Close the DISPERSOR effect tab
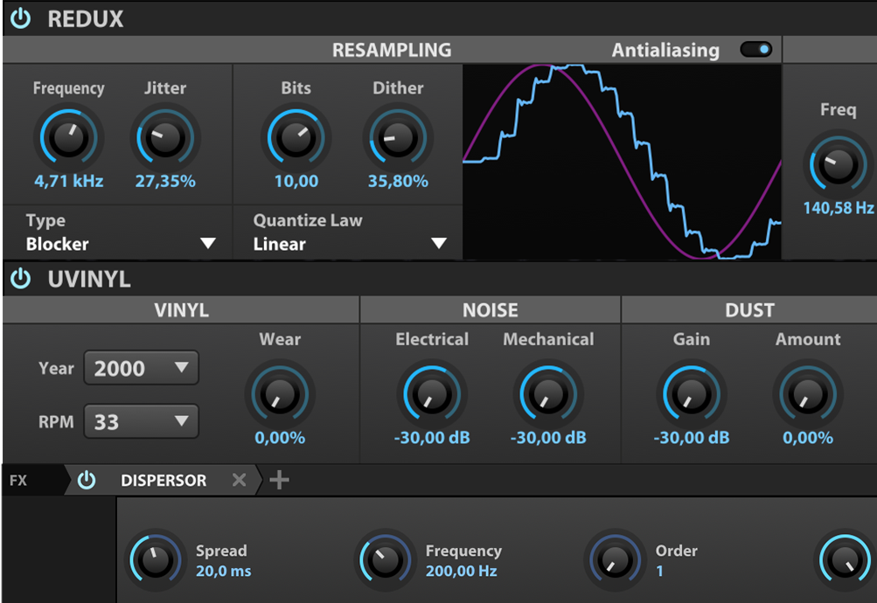This screenshot has width=877, height=603. (x=239, y=480)
